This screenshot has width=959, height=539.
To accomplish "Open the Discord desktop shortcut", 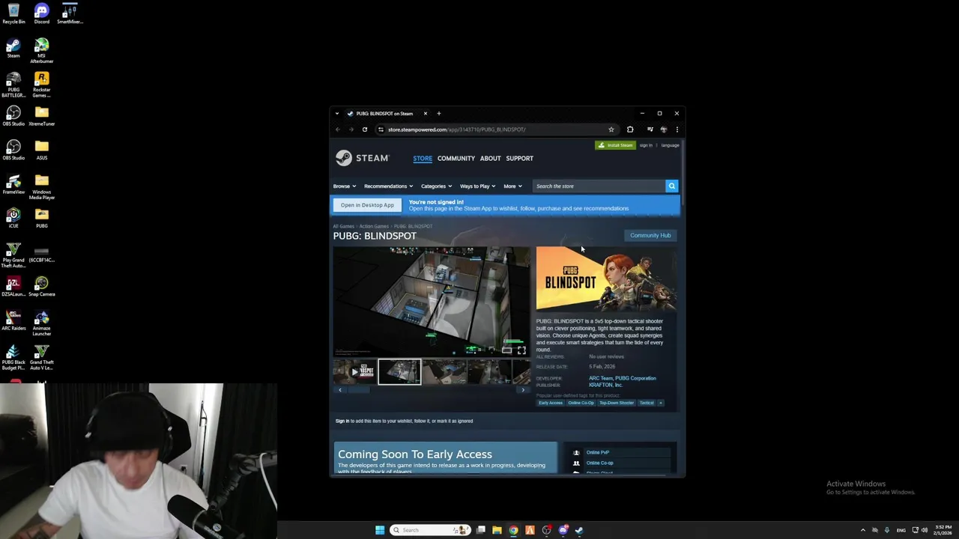I will click(x=41, y=13).
